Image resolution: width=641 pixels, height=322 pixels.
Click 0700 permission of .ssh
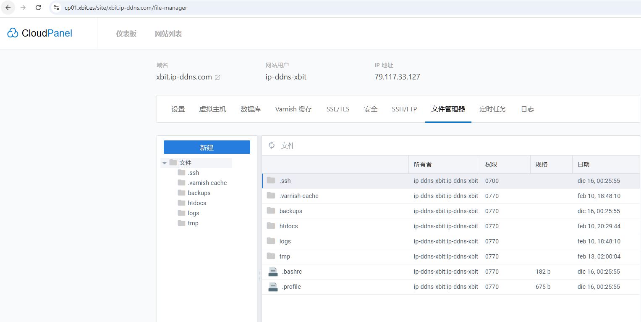pyautogui.click(x=492, y=181)
